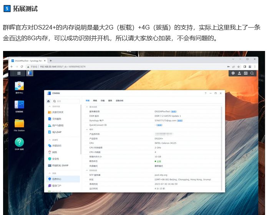Open the Control Panel (控制面板) desktop icon
This screenshot has height=215, width=267.
pyautogui.click(x=19, y=107)
